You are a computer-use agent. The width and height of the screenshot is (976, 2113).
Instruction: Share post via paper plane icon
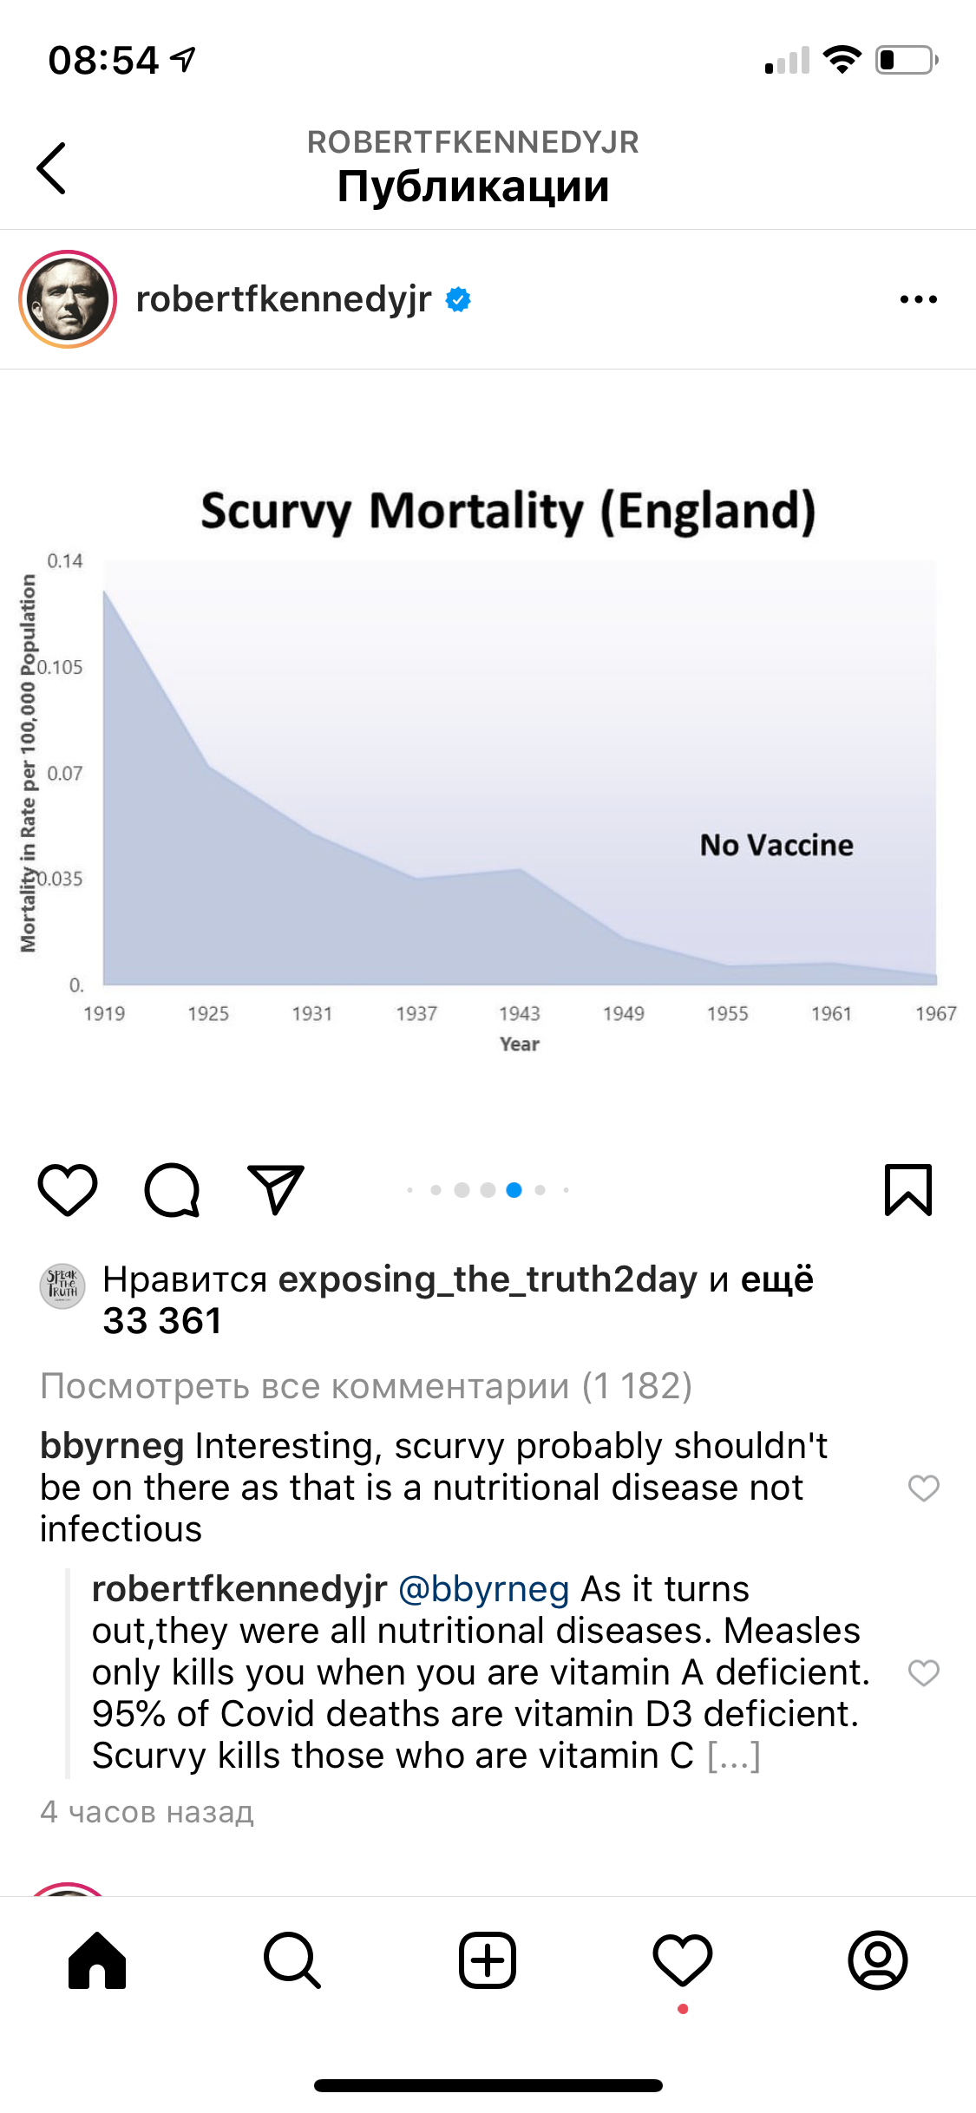pos(276,1189)
